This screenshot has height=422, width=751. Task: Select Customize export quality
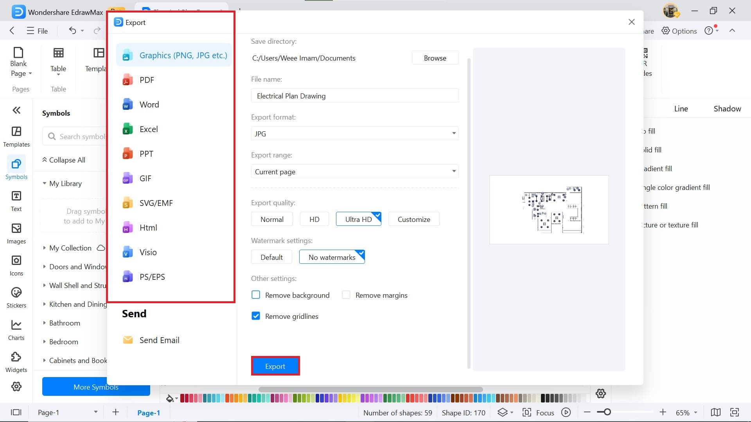[x=414, y=219]
